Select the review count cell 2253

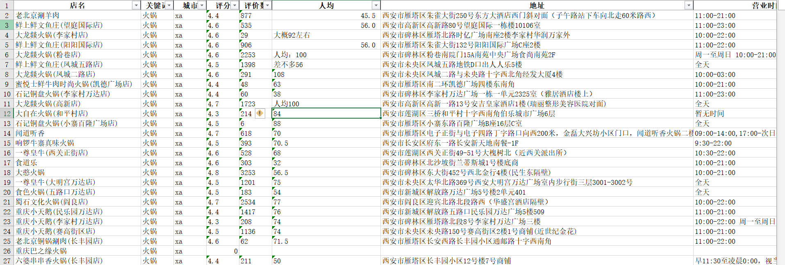[255, 55]
